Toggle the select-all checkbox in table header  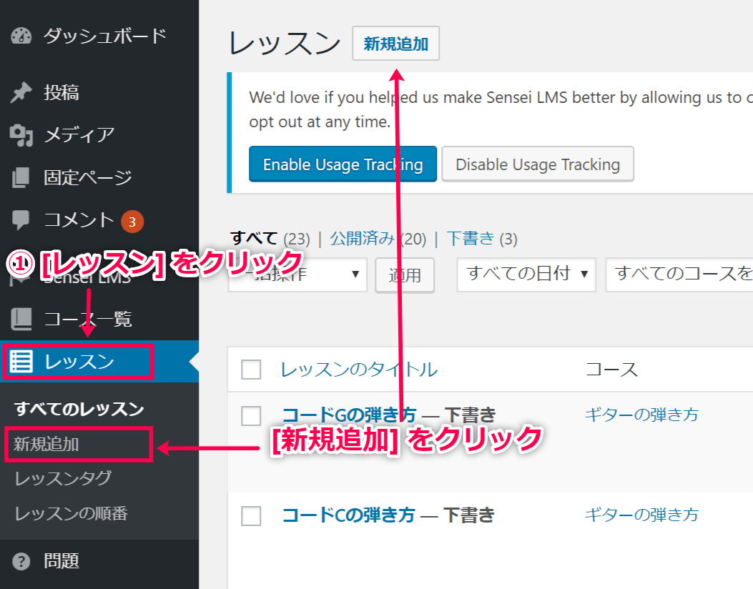(x=251, y=370)
